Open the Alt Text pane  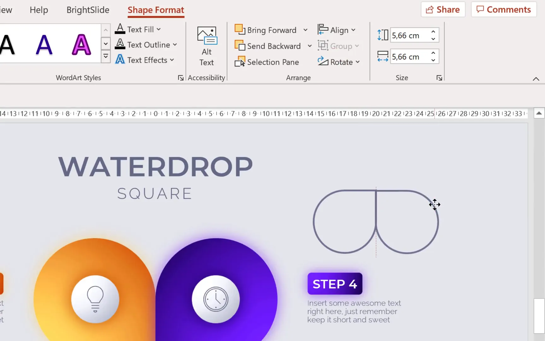click(x=207, y=46)
